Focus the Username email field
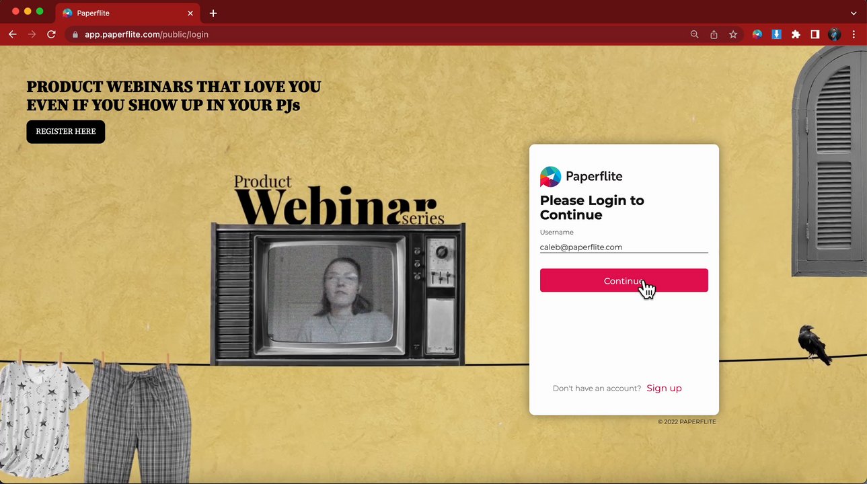The height and width of the screenshot is (484, 867). click(x=624, y=247)
